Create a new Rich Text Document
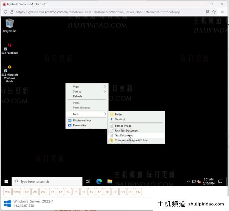Screen dimensions: 229x211 136,130
